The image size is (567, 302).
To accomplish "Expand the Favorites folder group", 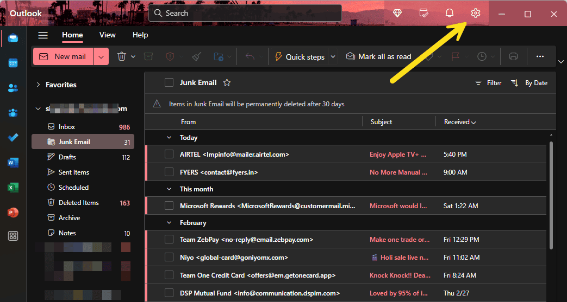I will (38, 85).
